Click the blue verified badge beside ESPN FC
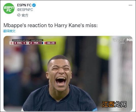This screenshot has width=136, height=112. pyautogui.click(x=34, y=5)
